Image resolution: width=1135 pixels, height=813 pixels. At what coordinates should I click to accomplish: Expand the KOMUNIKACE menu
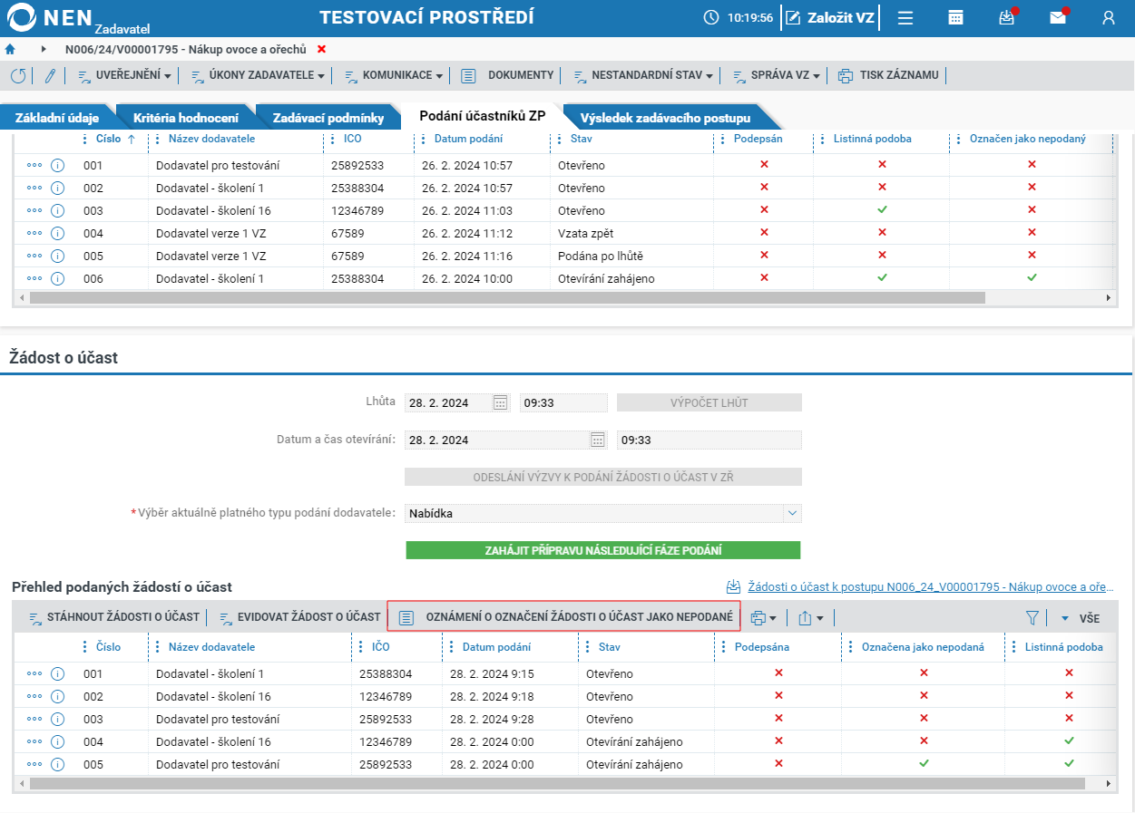[394, 75]
